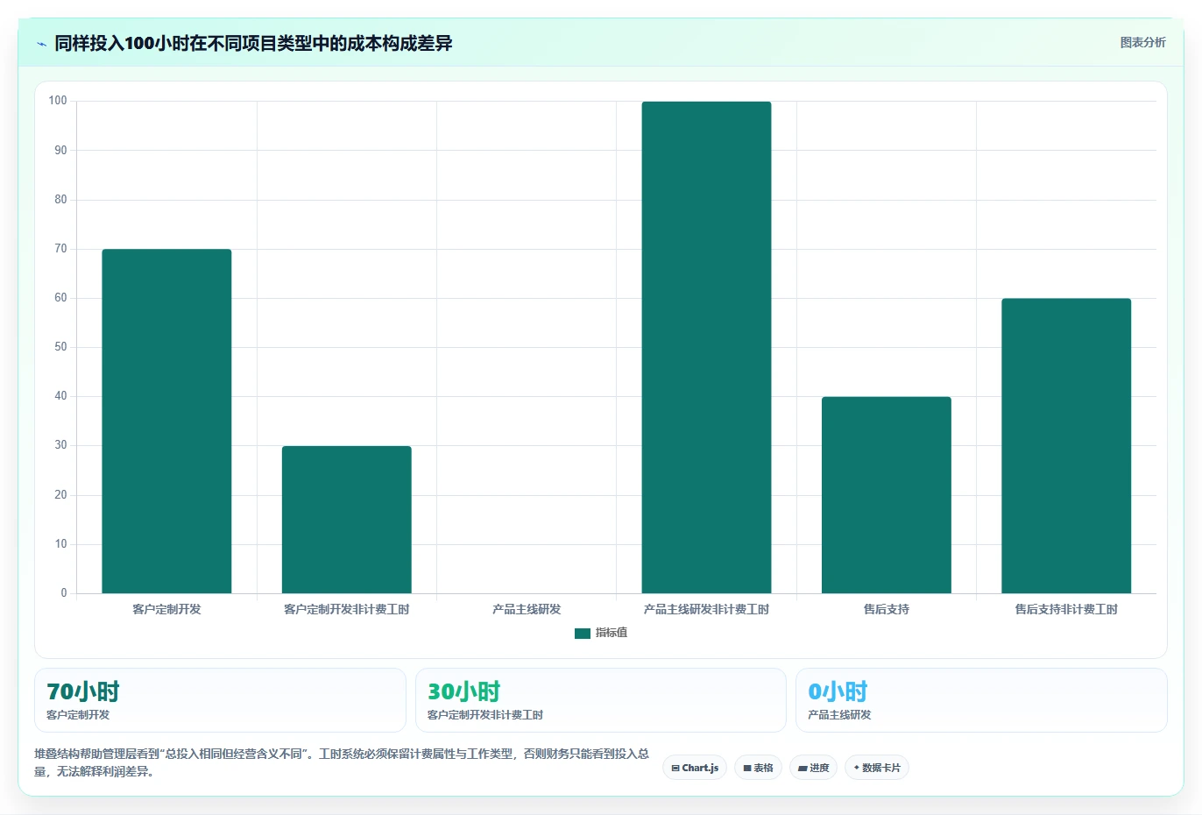1202x815 pixels.
Task: Toggle the 指标值 legend color swatch
Action: pyautogui.click(x=583, y=633)
